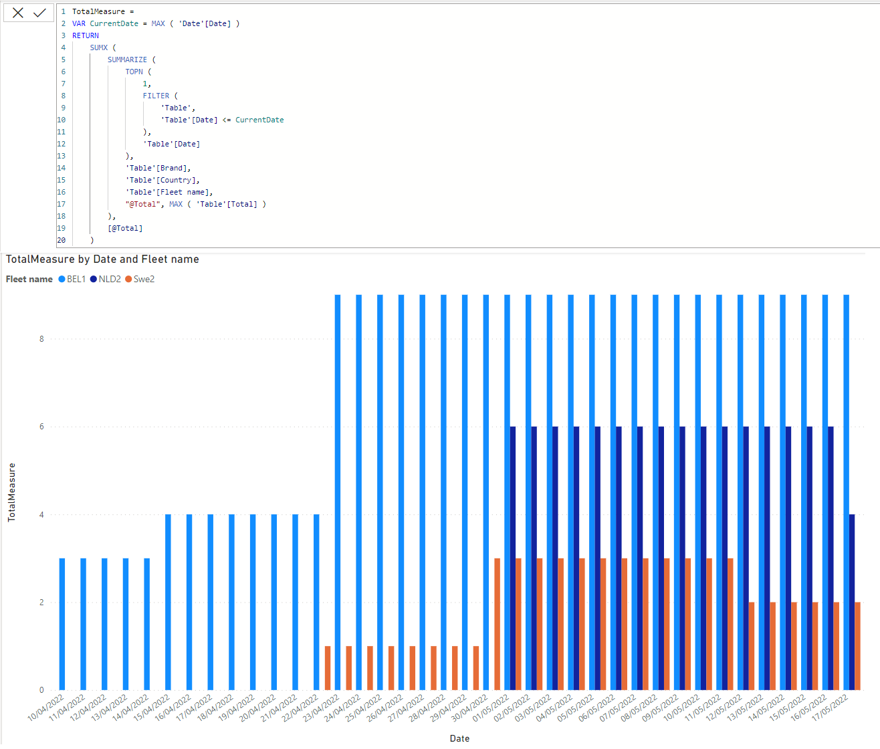Image resolution: width=880 pixels, height=749 pixels.
Task: Click the SUMMARIZE function name
Action: pos(127,60)
